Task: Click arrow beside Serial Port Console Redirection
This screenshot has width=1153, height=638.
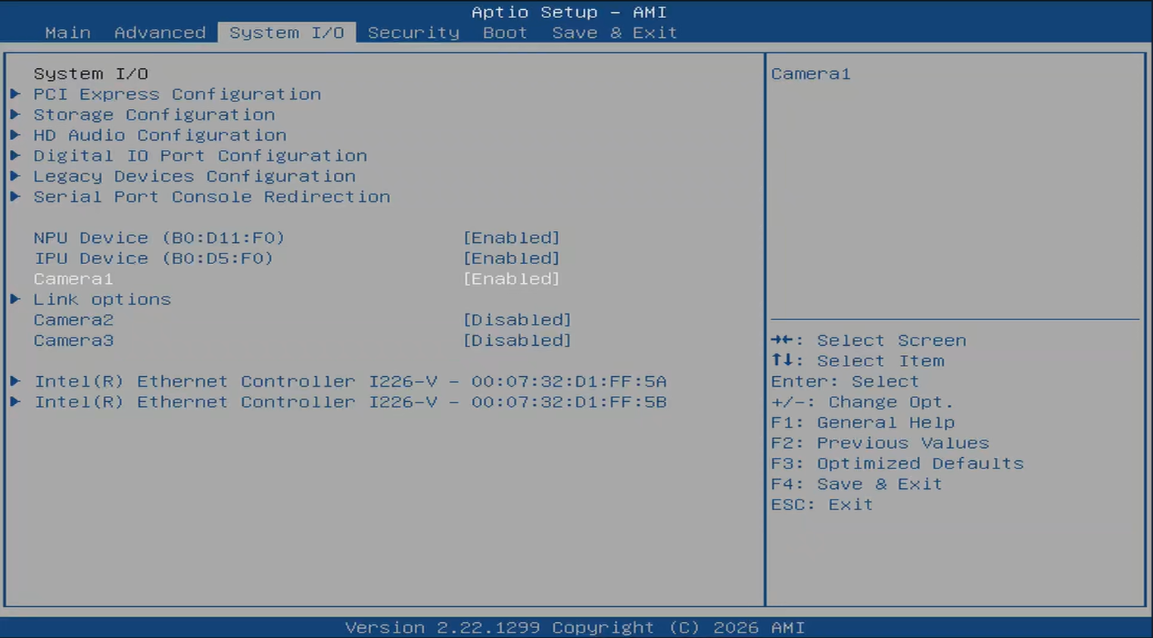Action: [15, 196]
